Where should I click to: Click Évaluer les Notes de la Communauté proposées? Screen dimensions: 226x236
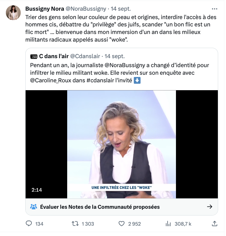100,207
